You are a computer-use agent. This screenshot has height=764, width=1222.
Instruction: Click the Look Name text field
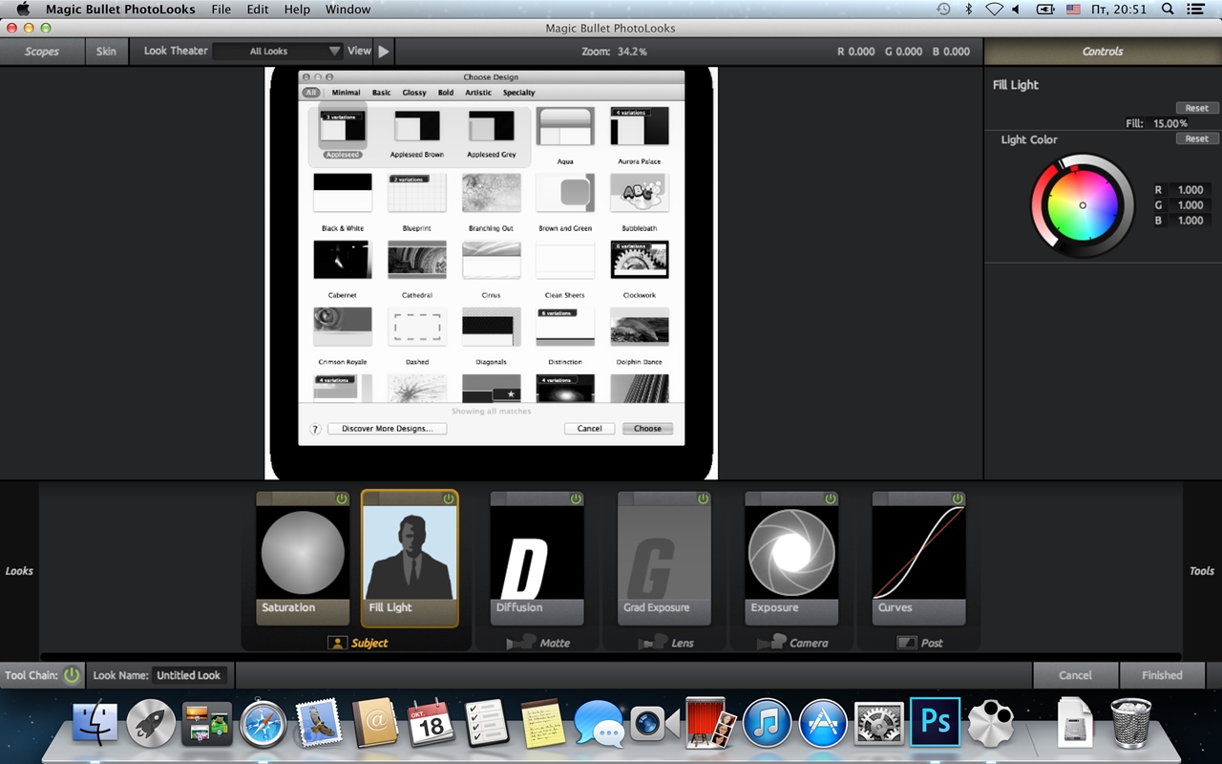click(189, 675)
